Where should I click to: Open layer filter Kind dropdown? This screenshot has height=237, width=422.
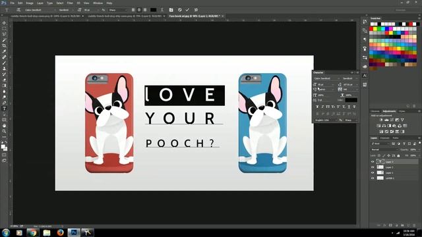[380, 144]
